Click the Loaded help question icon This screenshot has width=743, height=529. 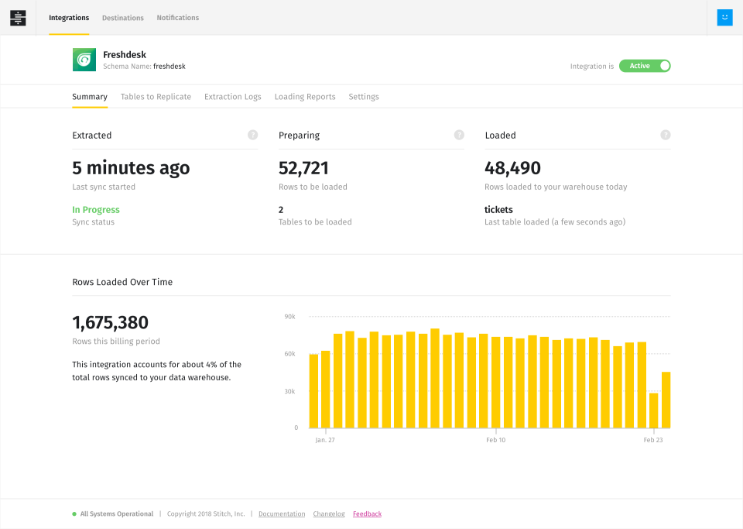coord(666,135)
